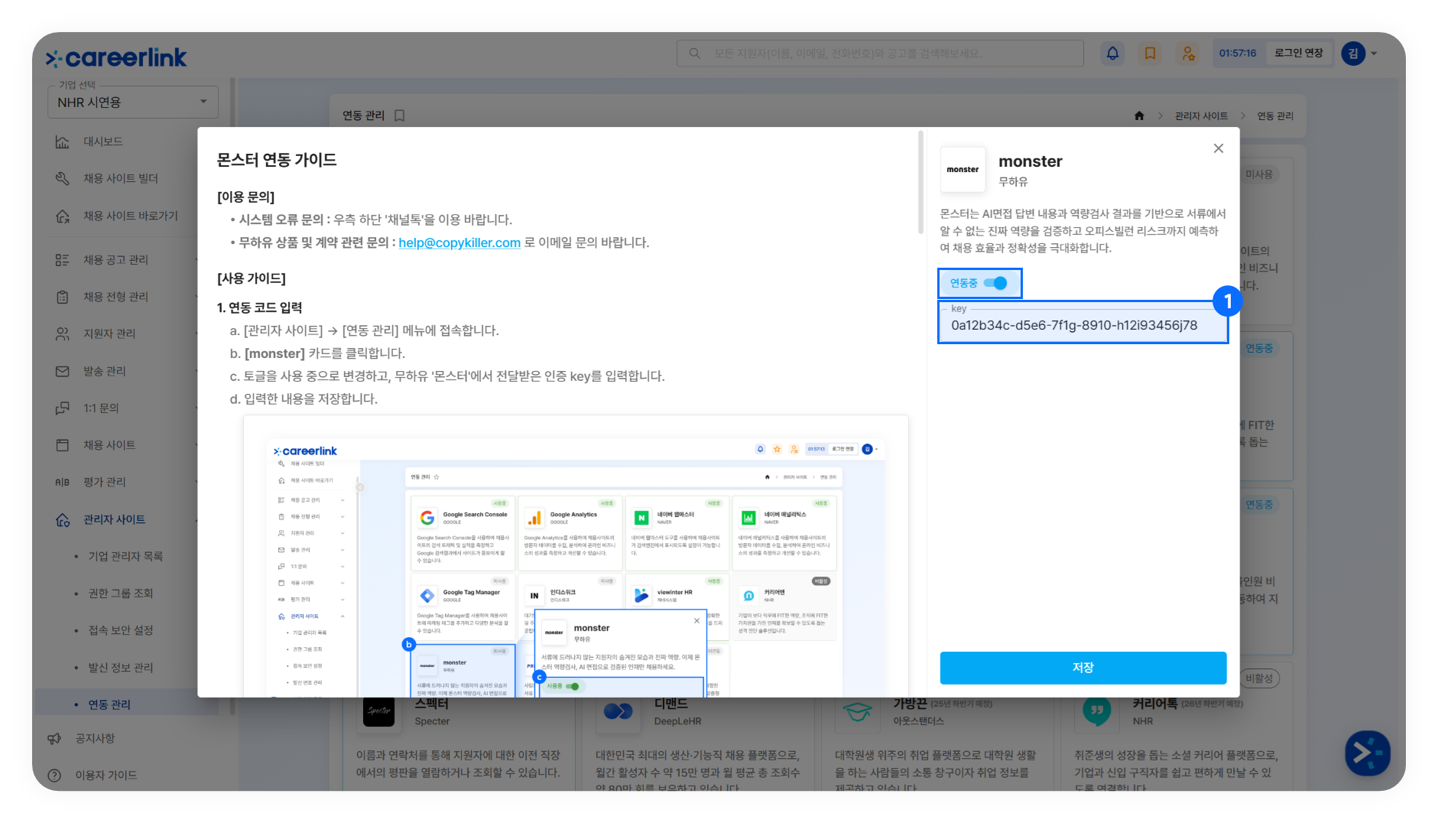Click the careerlink logo
Screen dimensions: 1438x823
tap(116, 57)
